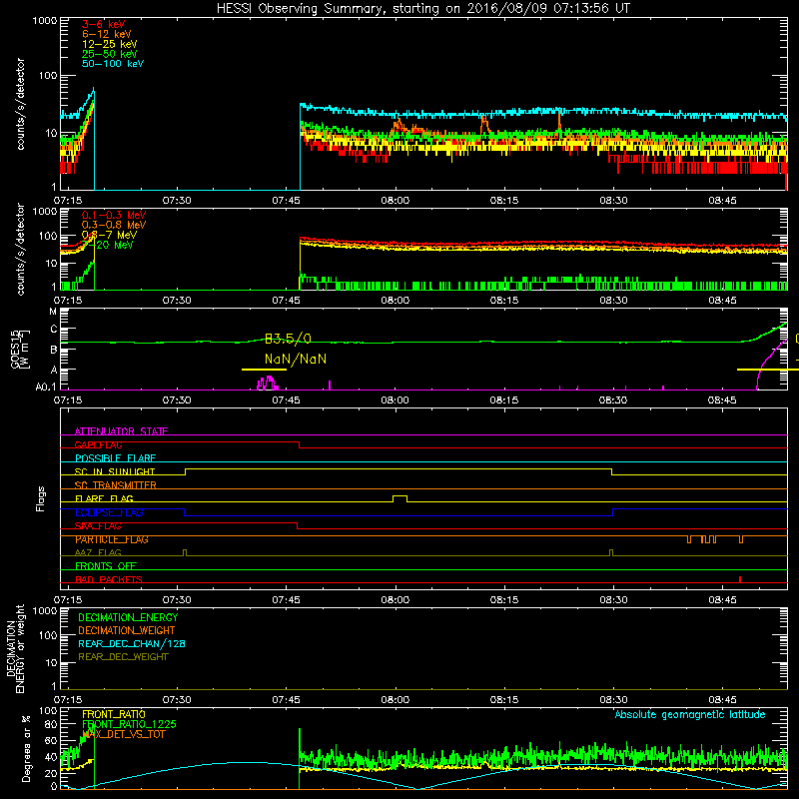The height and width of the screenshot is (799, 799).
Task: Click the 0.1-0.3 MeV legend entry
Action: click(x=114, y=215)
